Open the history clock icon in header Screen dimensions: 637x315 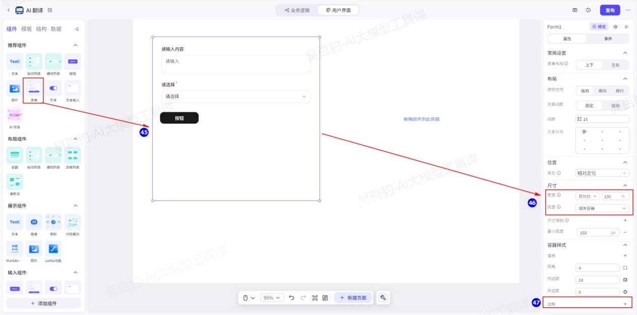pos(588,10)
